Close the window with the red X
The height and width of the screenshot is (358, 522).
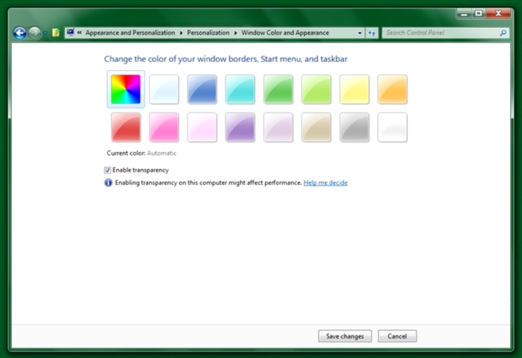(x=498, y=14)
